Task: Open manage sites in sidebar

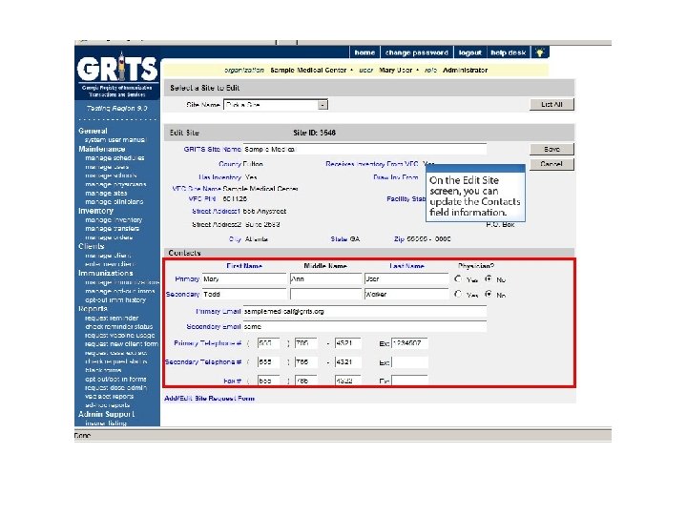Action: coord(106,193)
